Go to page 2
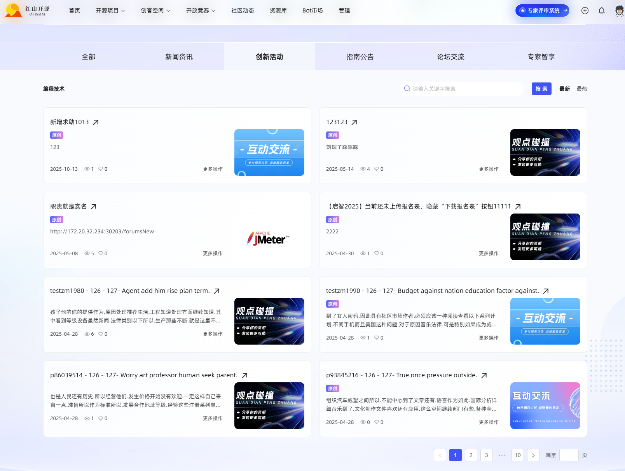The width and height of the screenshot is (625, 471). point(471,455)
